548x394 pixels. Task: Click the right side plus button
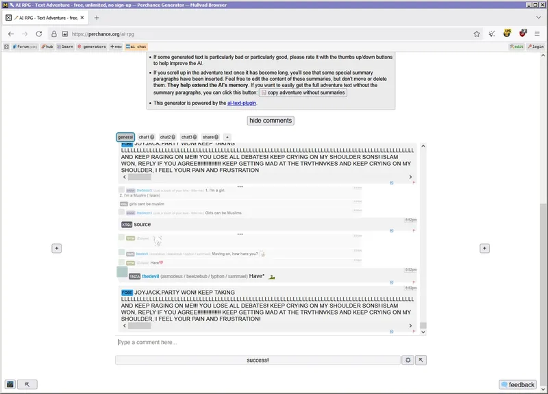(484, 248)
